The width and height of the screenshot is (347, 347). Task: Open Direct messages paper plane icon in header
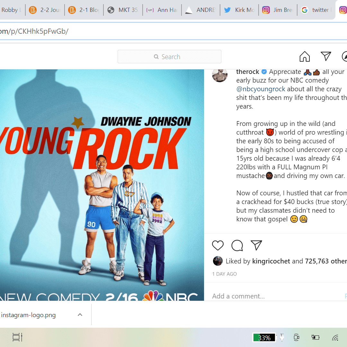click(x=326, y=56)
